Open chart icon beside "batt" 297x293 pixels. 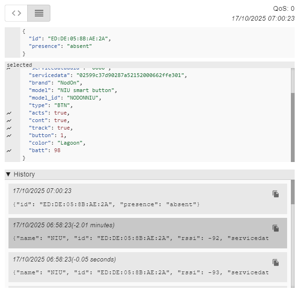pos(8,151)
